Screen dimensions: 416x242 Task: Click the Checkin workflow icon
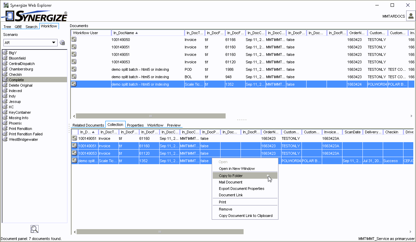point(5,74)
